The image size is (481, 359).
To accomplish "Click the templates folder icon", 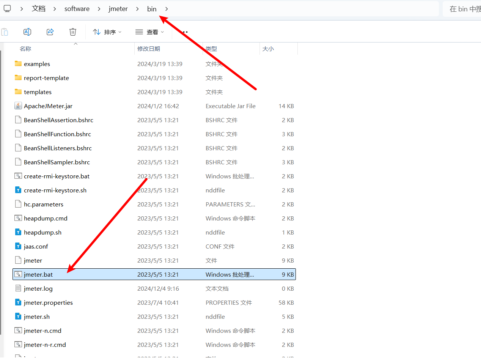I will (18, 92).
